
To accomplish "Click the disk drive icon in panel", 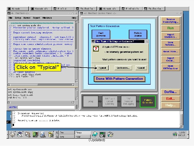I will click(103, 135).
